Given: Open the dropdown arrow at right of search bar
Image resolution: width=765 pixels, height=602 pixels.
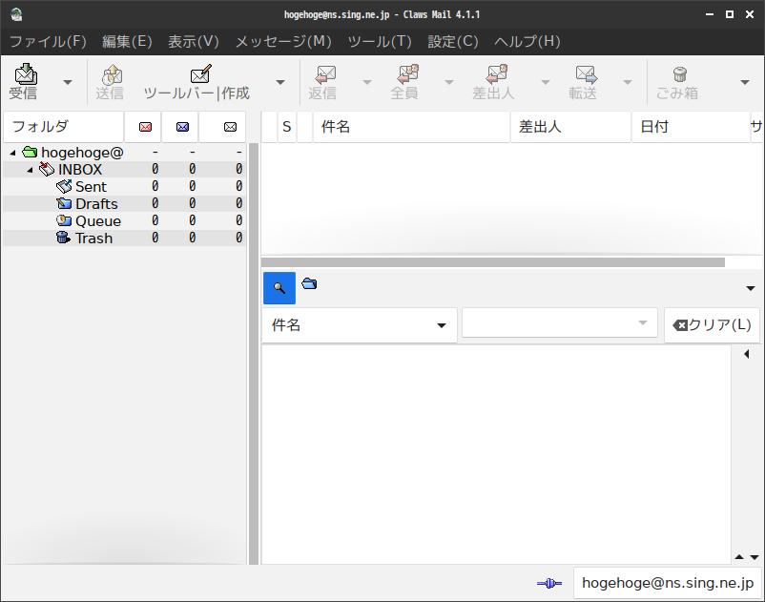Looking at the screenshot, I should (751, 288).
